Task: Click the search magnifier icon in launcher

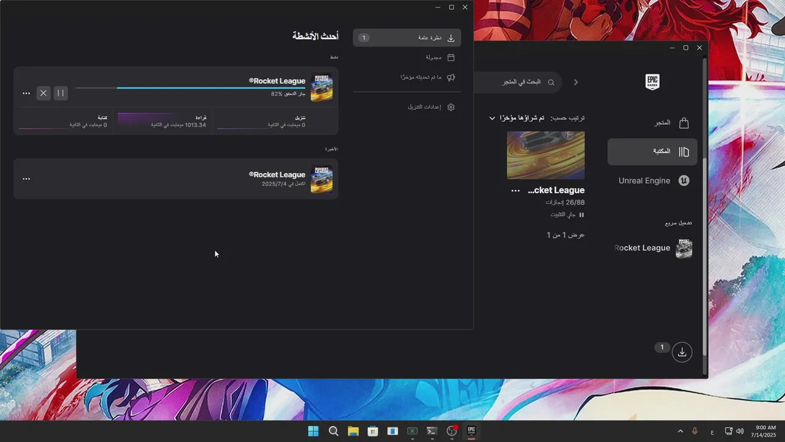Action: [x=551, y=82]
